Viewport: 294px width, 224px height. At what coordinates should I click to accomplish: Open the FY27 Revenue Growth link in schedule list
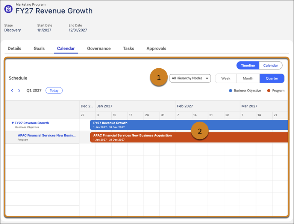(x=32, y=123)
